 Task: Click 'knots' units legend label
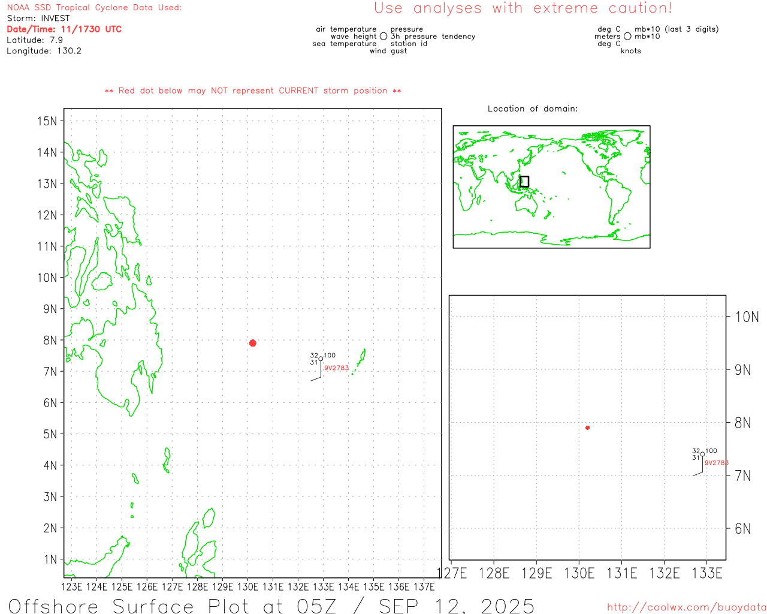(631, 51)
